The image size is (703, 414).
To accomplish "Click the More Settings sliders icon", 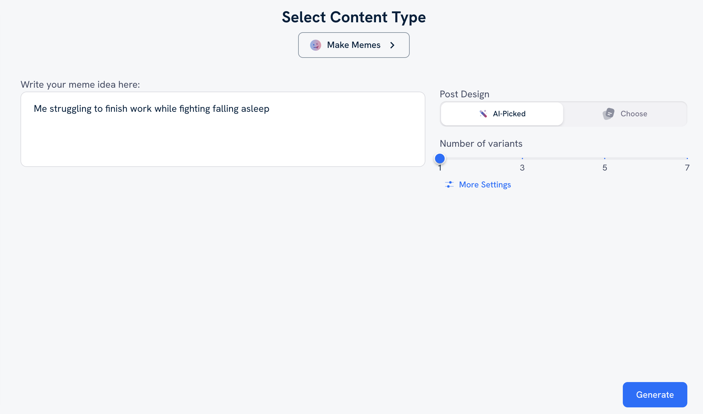I will (x=449, y=184).
